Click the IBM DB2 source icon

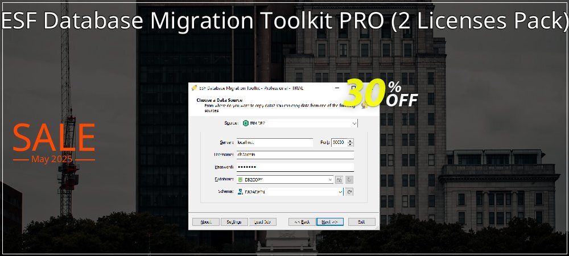246,123
